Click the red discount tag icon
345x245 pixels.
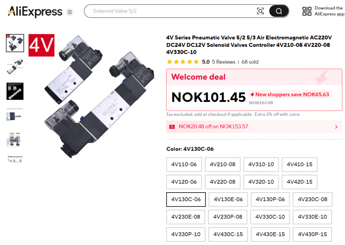click(x=172, y=127)
